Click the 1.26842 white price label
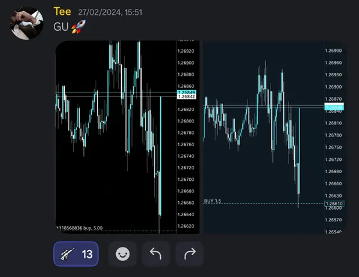Screen dimensions: 359x277 pos(187,97)
